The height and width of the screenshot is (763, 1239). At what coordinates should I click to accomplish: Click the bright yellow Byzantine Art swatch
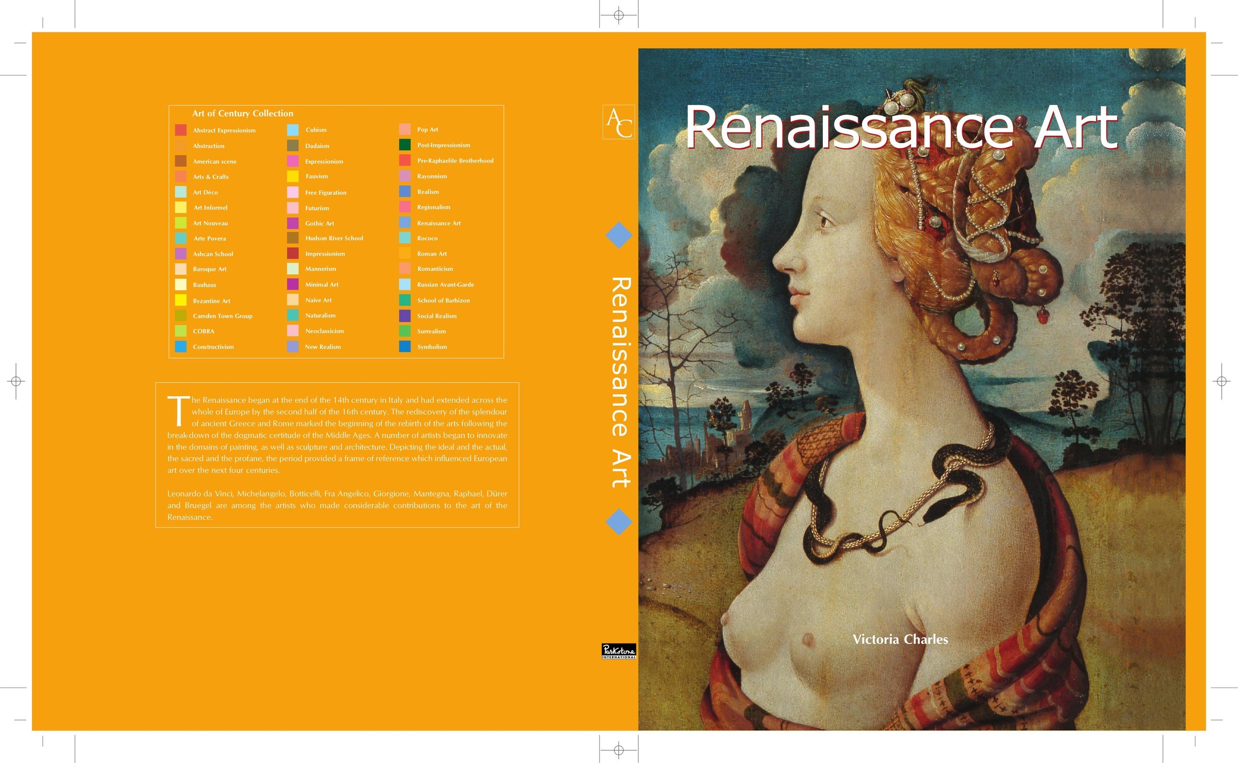click(x=181, y=300)
